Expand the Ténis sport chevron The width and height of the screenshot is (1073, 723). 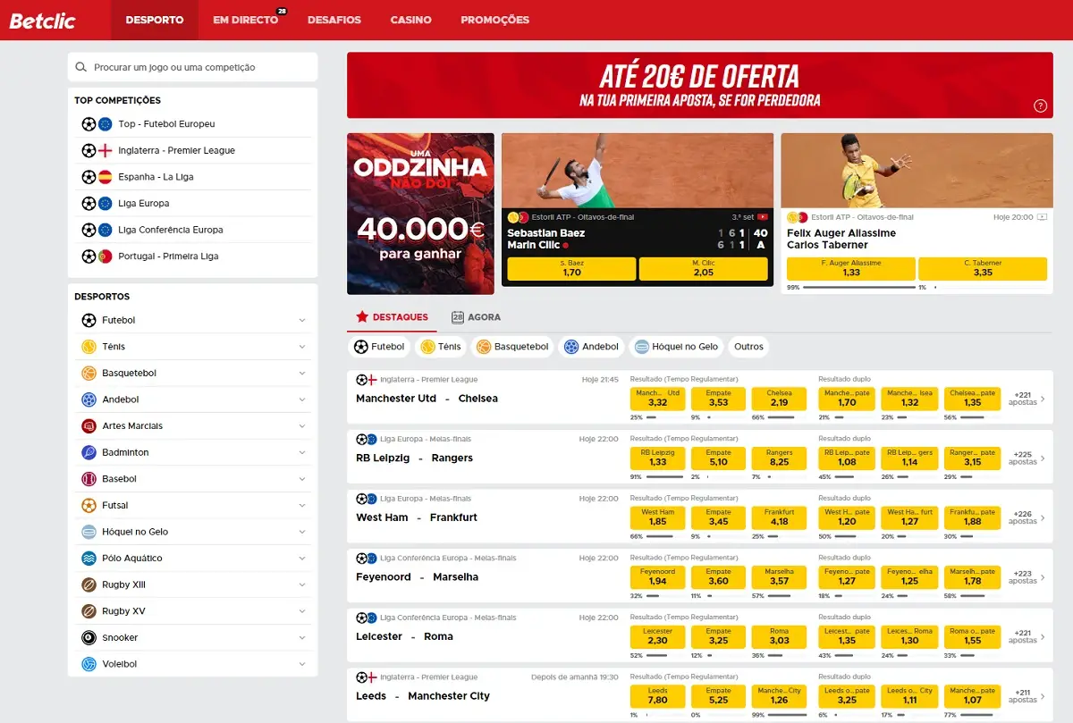[302, 347]
